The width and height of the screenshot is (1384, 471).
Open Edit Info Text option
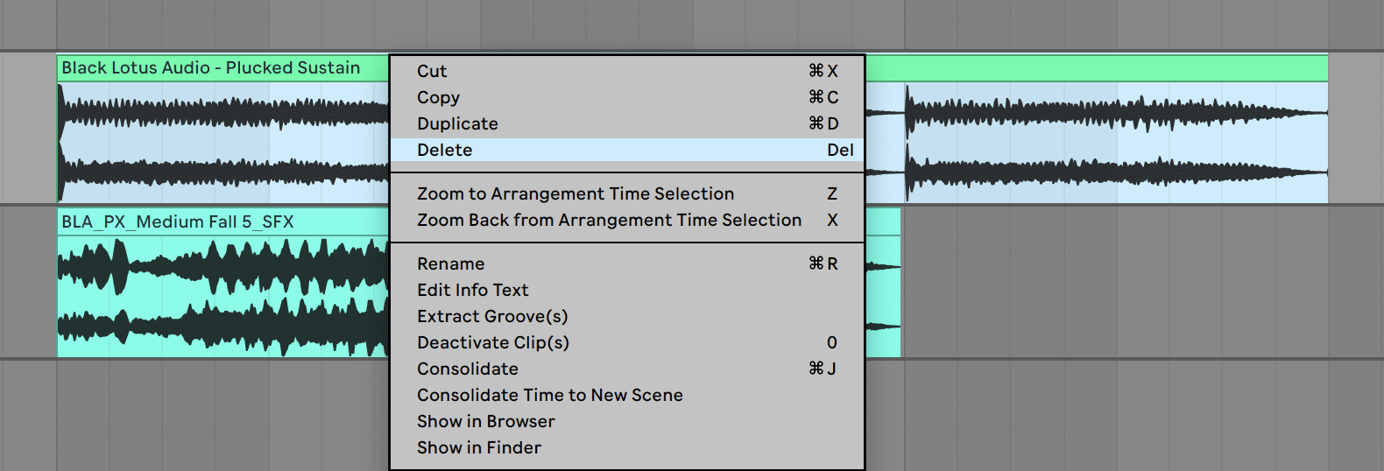627,290
